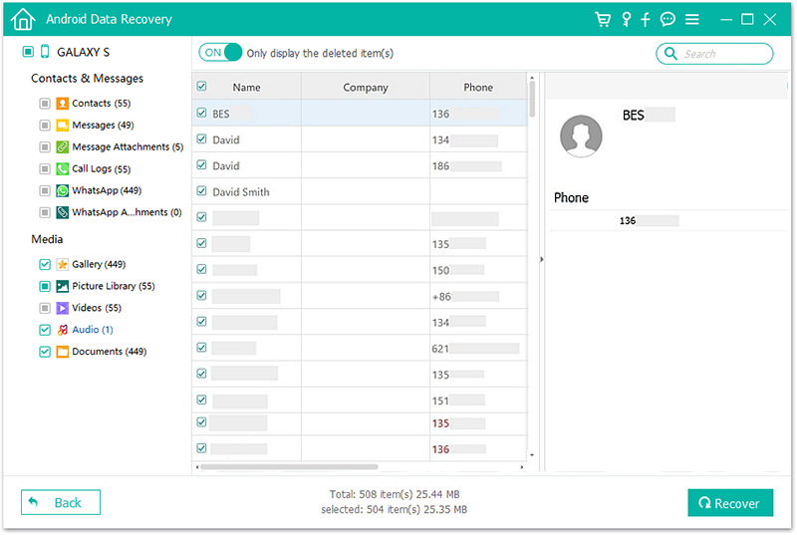Click the Gallery star icon
Screen dimensions: 797x535
62,264
